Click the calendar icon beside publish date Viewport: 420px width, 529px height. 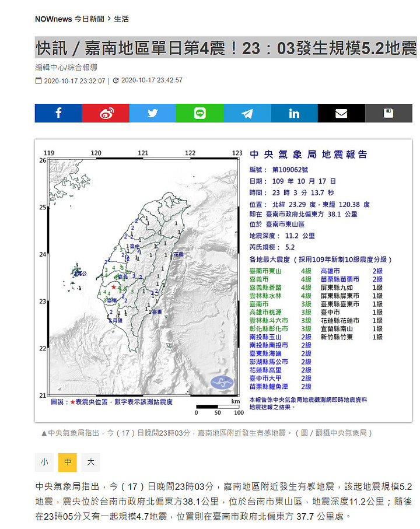tap(39, 81)
